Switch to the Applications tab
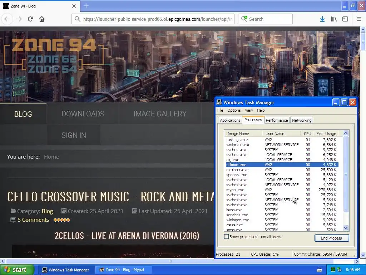Screen dimensions: 366x275 pyautogui.click(x=230, y=120)
